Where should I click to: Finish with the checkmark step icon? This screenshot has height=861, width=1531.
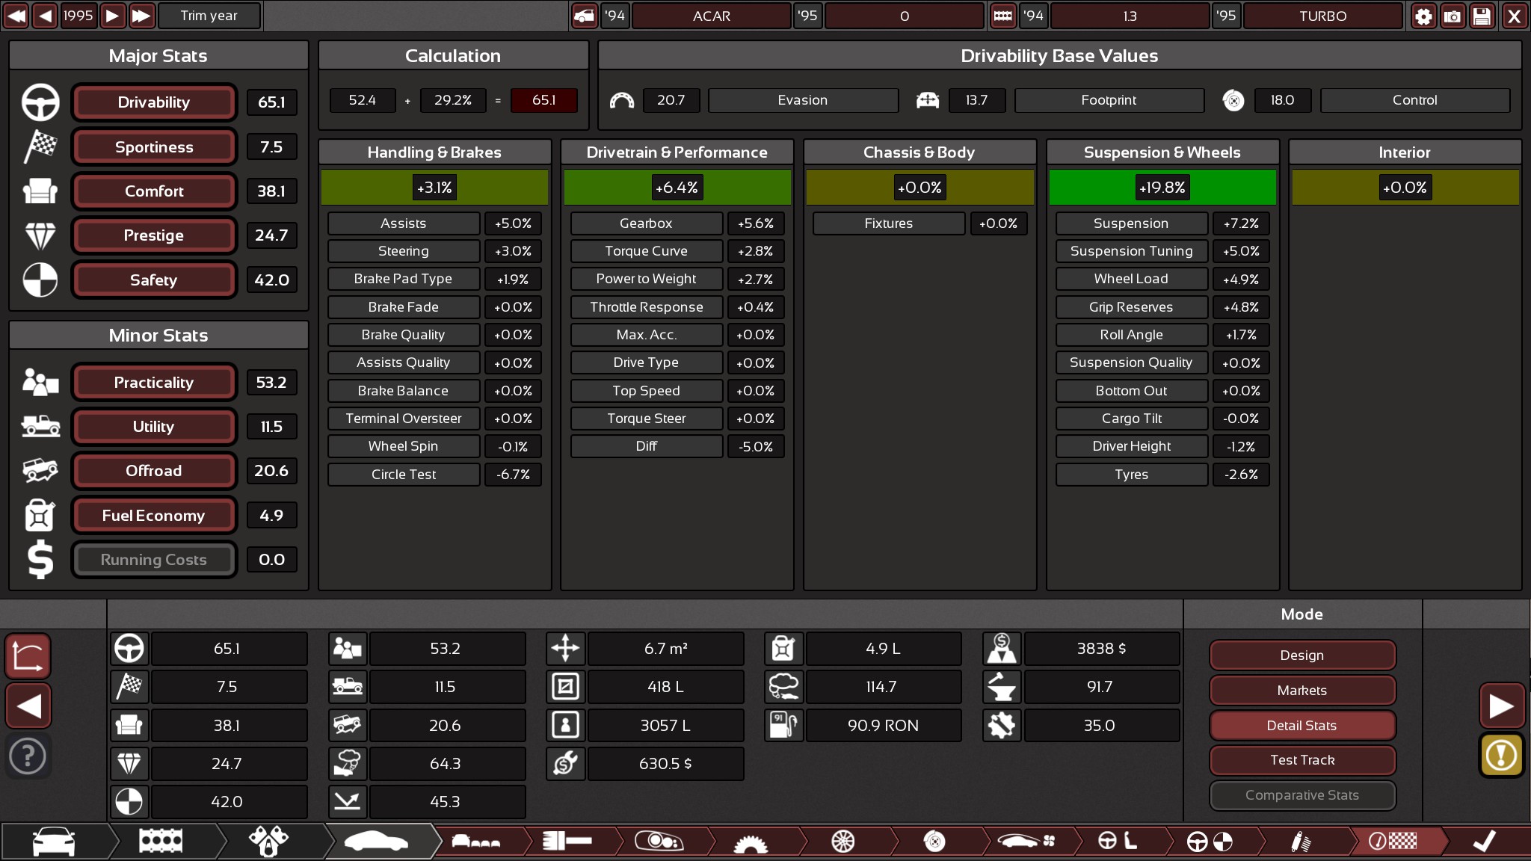1484,842
